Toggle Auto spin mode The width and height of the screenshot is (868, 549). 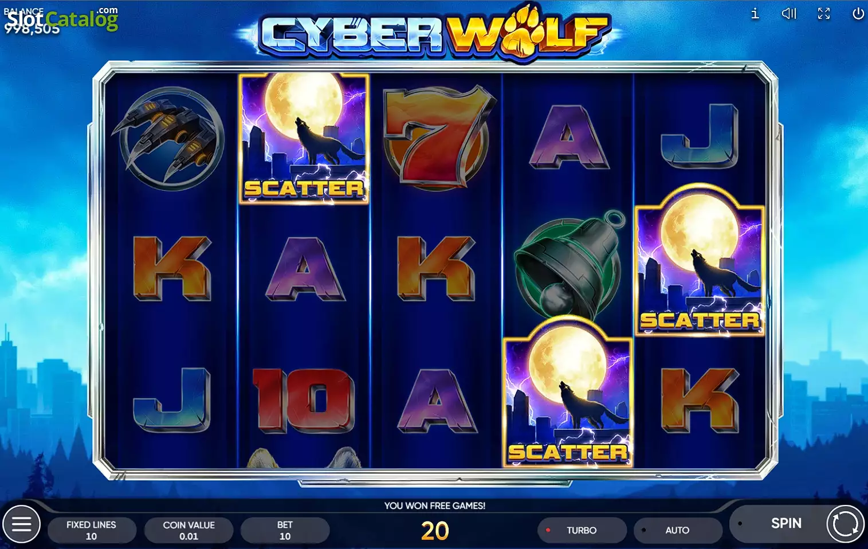[x=678, y=530]
